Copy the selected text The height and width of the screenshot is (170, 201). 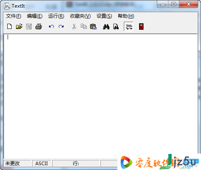pyautogui.click(x=84, y=27)
